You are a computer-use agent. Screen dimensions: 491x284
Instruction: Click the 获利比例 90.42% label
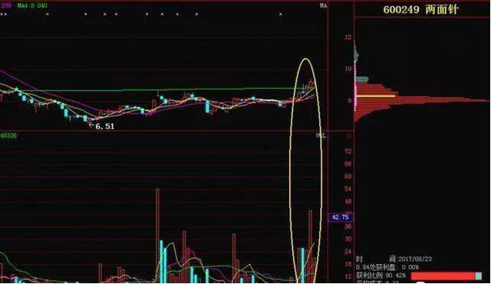381,276
